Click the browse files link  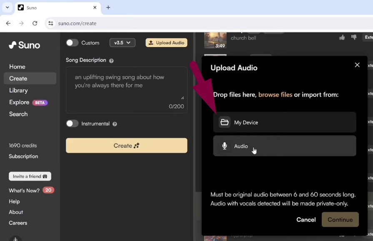(x=275, y=94)
